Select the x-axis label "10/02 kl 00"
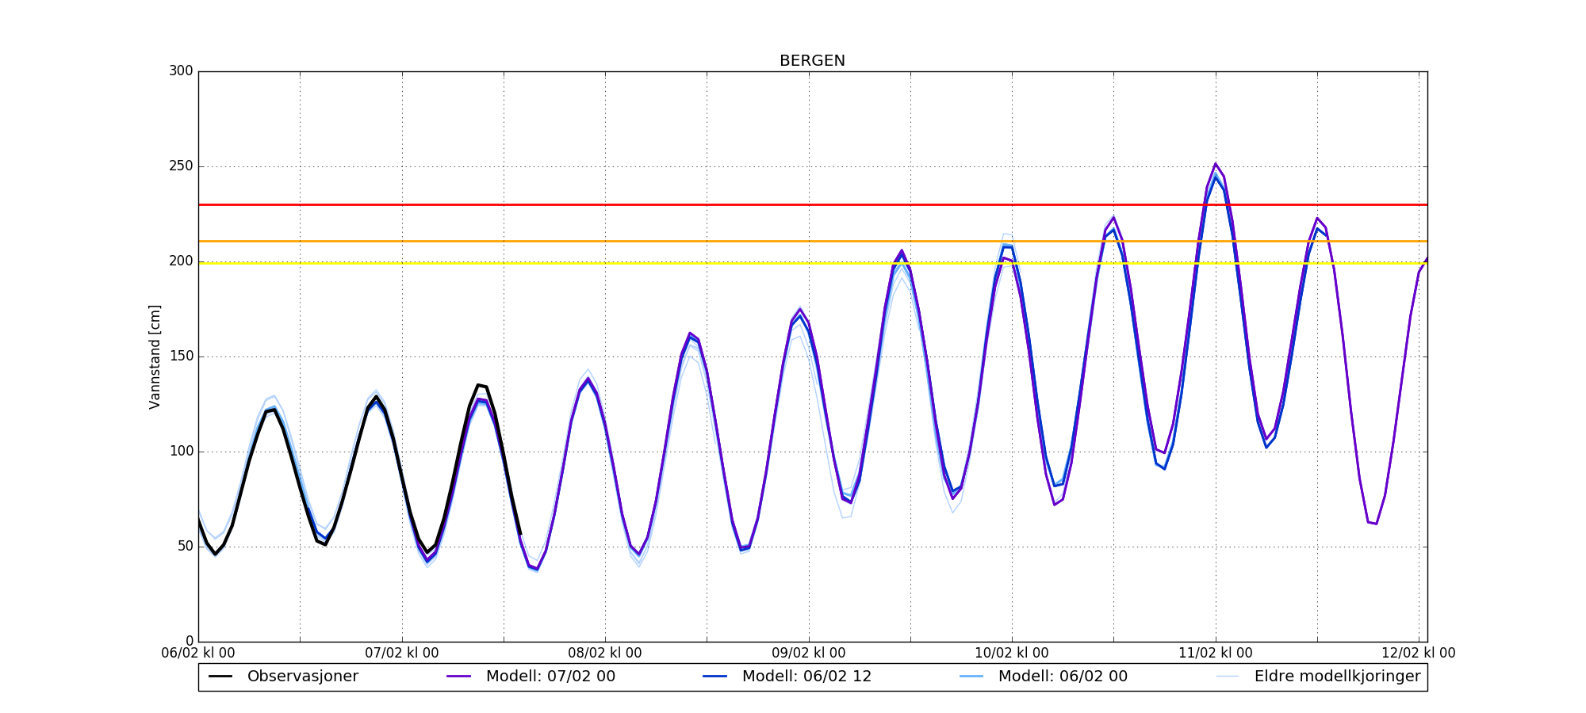The height and width of the screenshot is (713, 1586). click(1012, 654)
